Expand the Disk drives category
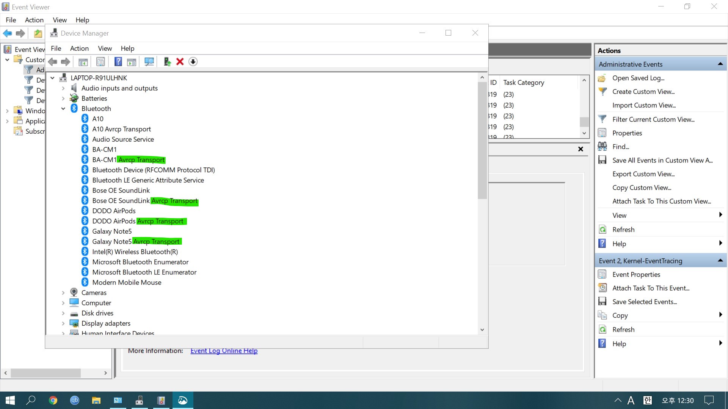Viewport: 728px width, 409px height. 63,313
